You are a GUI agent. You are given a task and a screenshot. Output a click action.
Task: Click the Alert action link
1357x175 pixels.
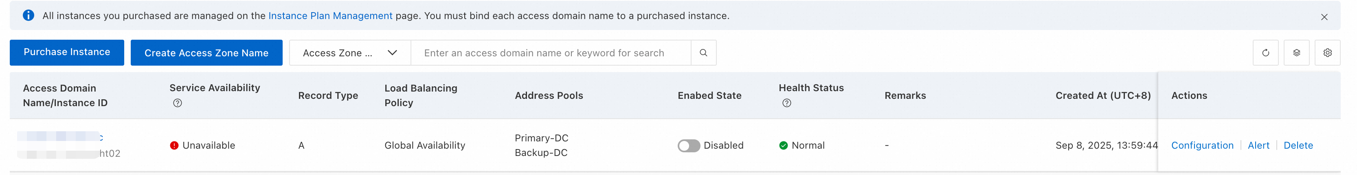coord(1258,146)
